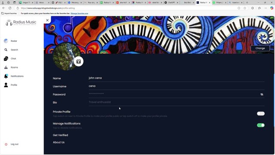
Task: Click Log out text in sidebar
Action: coord(15,144)
